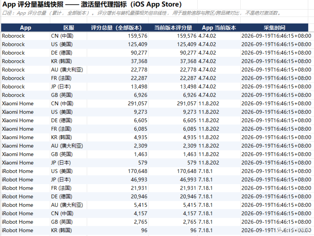Select 'iRobot Home' in the KR (韩国) row

pyautogui.click(x=17, y=230)
